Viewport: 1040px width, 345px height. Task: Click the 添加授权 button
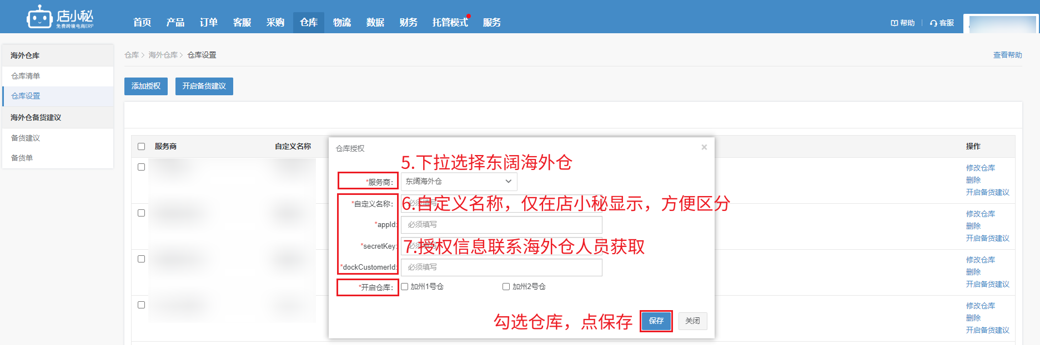click(x=146, y=86)
